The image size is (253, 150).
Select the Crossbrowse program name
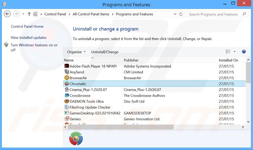tap(80, 95)
